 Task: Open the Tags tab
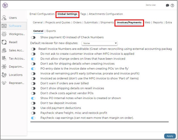click(x=83, y=14)
